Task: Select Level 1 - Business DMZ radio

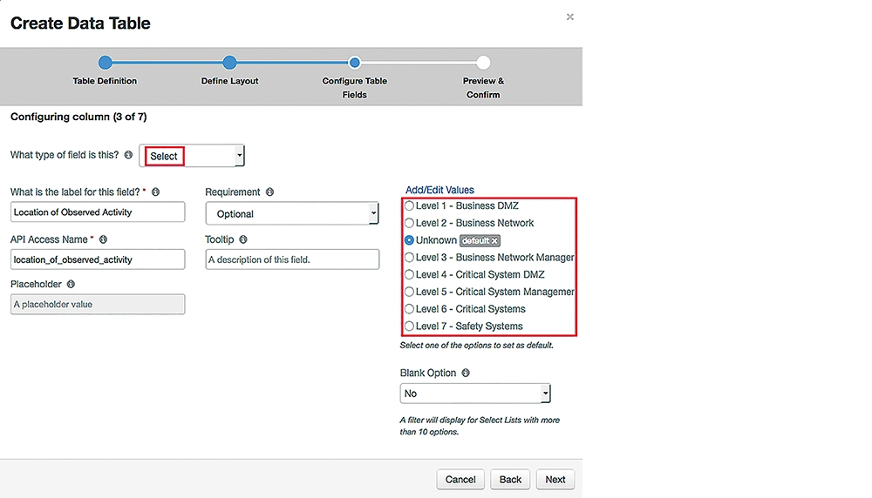Action: [409, 206]
